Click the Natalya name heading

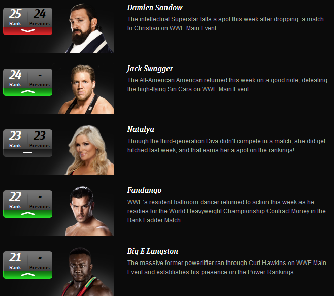point(141,129)
